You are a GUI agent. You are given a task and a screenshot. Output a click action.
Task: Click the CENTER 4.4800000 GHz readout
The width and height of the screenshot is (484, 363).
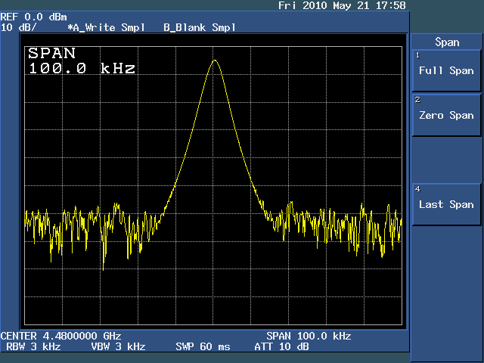point(60,336)
